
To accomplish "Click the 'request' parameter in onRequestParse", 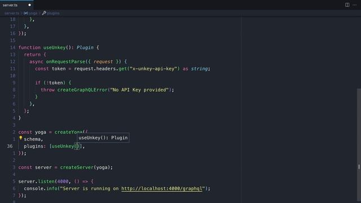I will 103,61.
